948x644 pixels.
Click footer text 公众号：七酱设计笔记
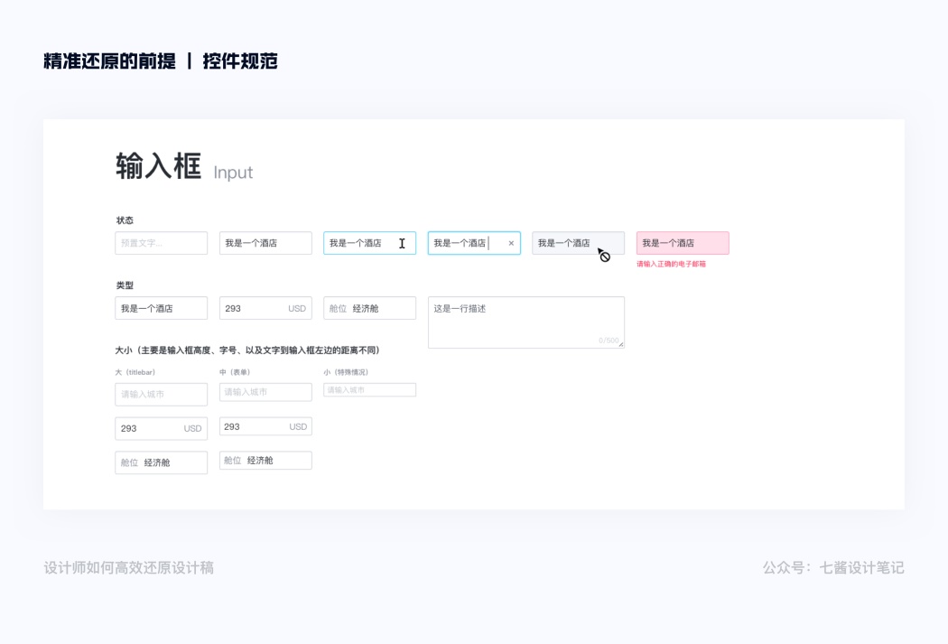pos(833,568)
